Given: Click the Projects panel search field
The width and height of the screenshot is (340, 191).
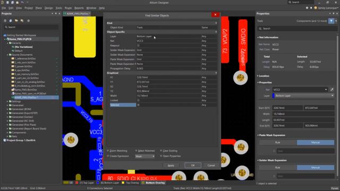Looking at the screenshot, I should (31, 27).
